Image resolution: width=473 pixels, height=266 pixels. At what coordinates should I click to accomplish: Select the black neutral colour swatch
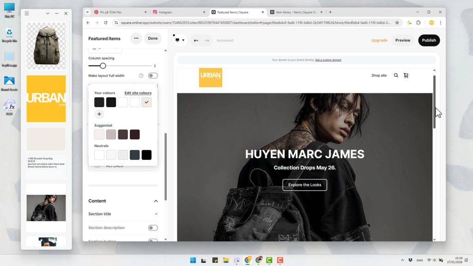[146, 155]
